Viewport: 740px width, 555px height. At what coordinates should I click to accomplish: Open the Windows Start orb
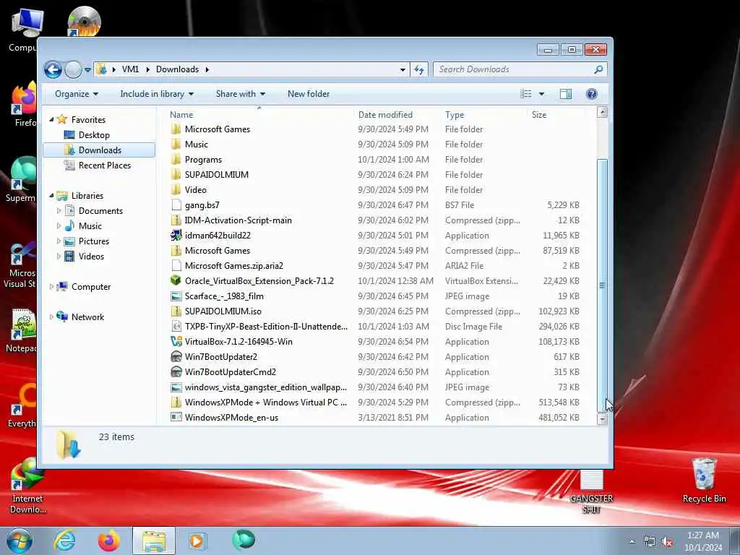tap(19, 541)
